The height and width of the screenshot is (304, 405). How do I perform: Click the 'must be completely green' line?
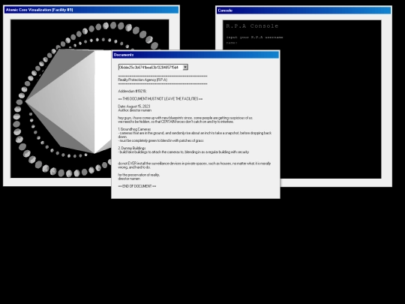[161, 140]
